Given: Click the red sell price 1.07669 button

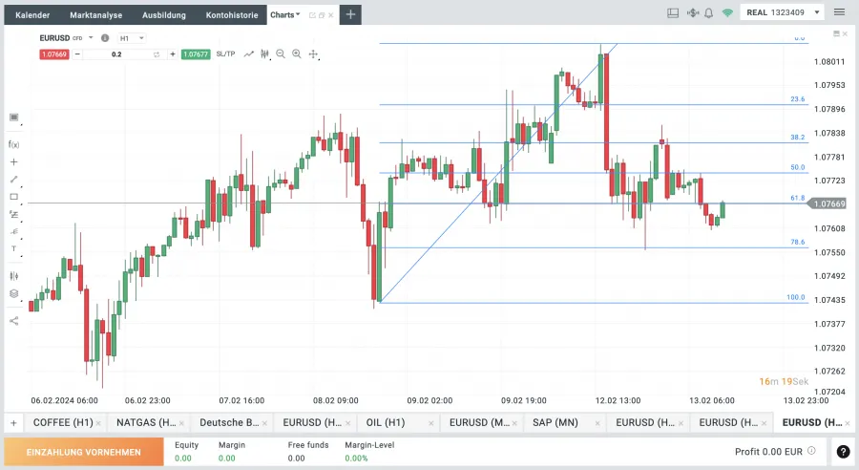Looking at the screenshot, I should click(x=54, y=54).
